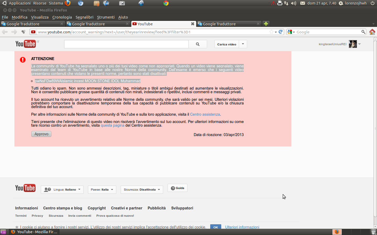Click the user avatar thumbnail
Image resolution: width=377 pixels, height=235 pixels.
(x=353, y=44)
